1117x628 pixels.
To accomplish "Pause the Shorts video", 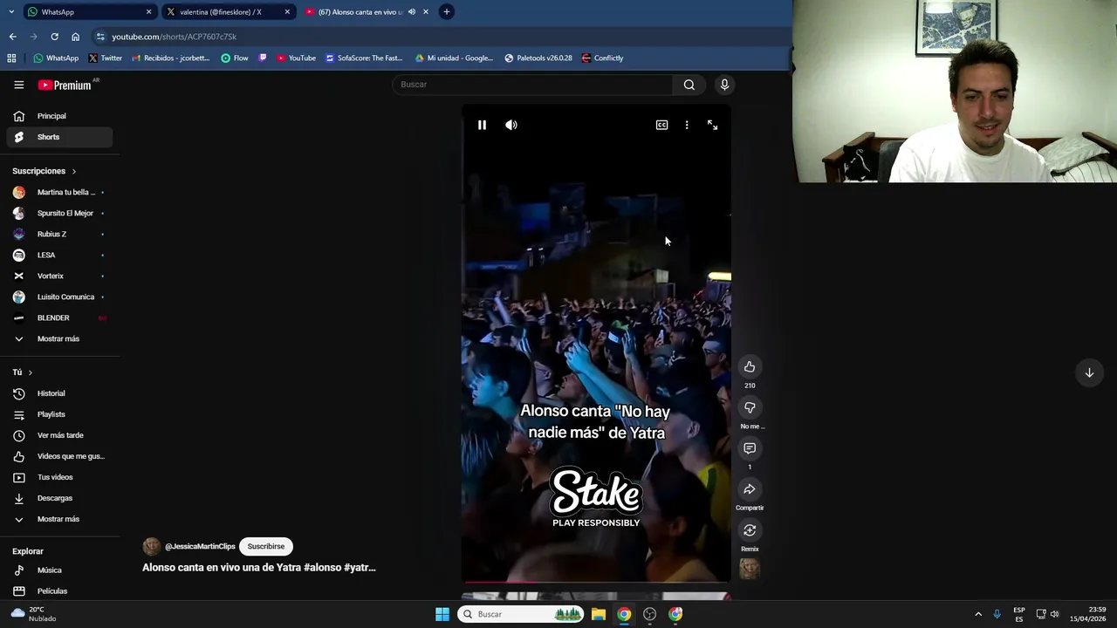I will 482,125.
